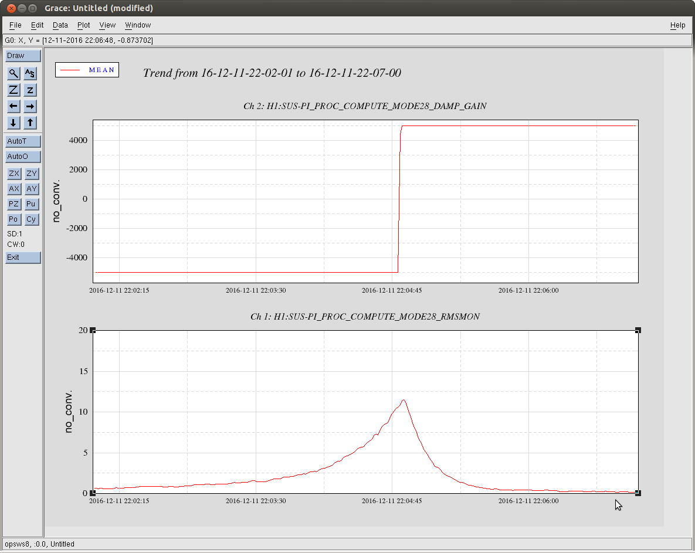Click the 4000 y-axis label of DAMP_GAIN graph

pyautogui.click(x=78, y=141)
